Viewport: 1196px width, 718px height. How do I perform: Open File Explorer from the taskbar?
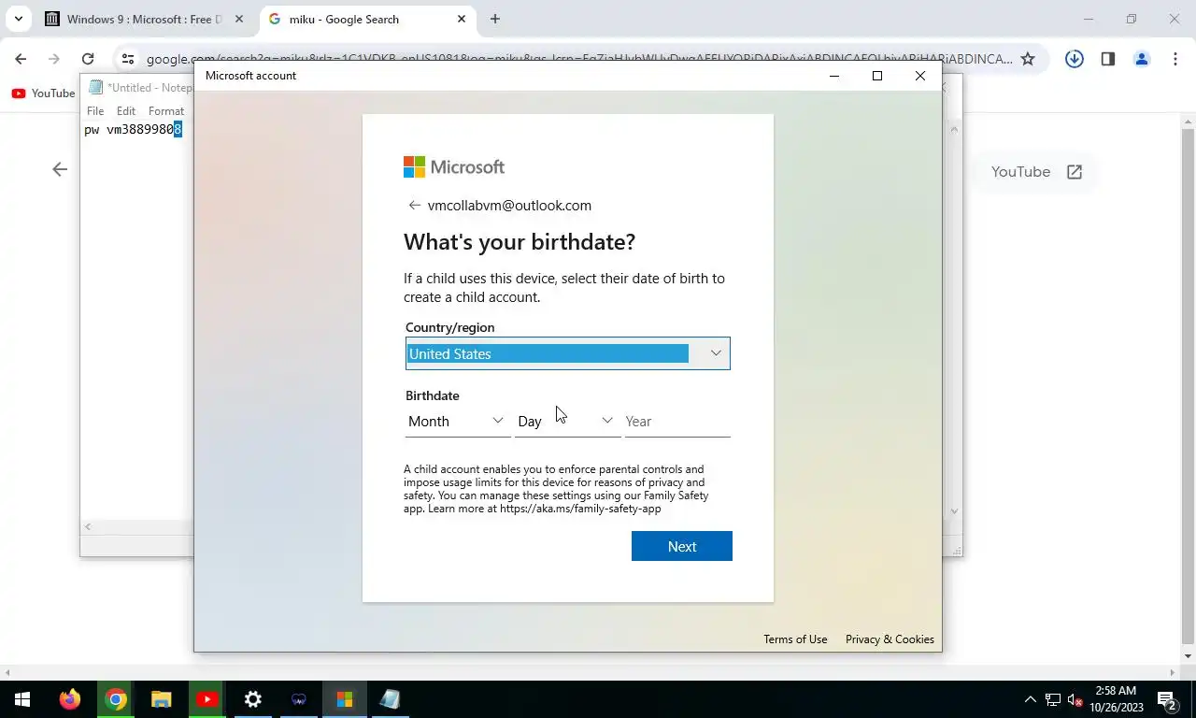[162, 699]
